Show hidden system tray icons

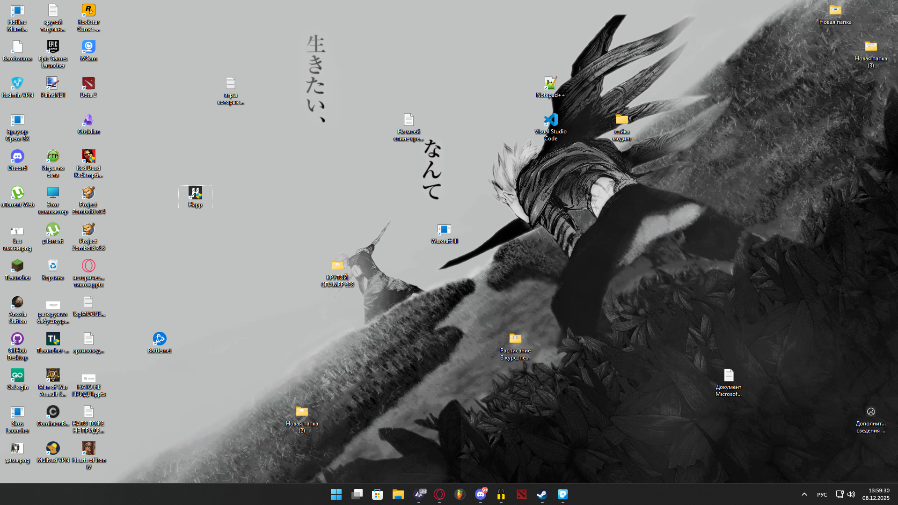click(804, 494)
